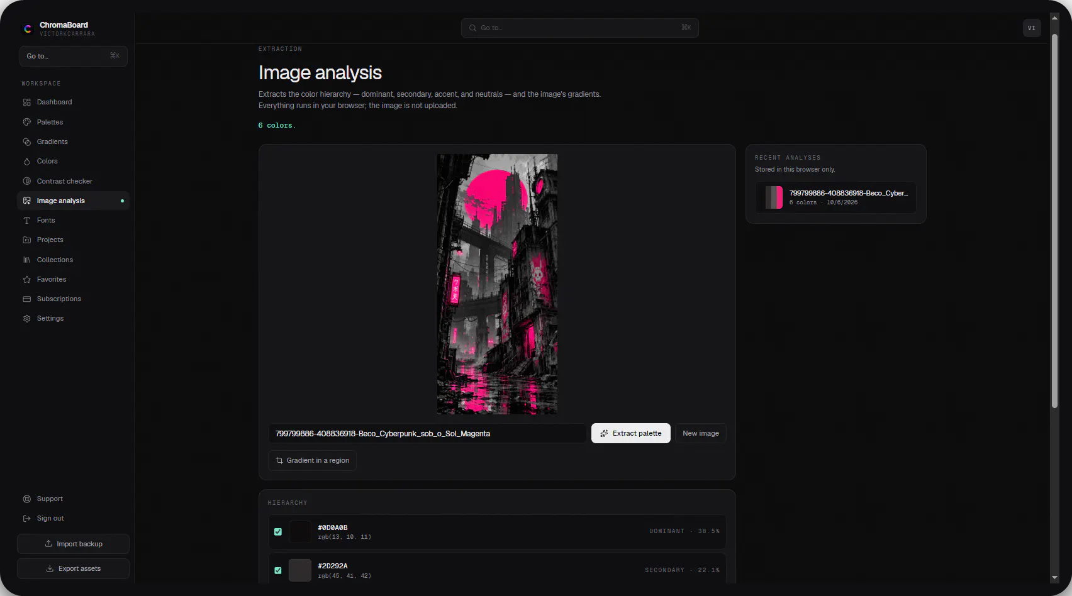
Task: Click the Export assets button
Action: (x=73, y=568)
